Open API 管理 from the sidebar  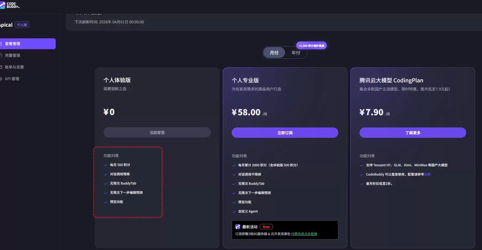click(12, 79)
